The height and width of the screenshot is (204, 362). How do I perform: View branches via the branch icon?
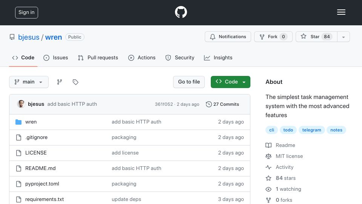click(59, 82)
